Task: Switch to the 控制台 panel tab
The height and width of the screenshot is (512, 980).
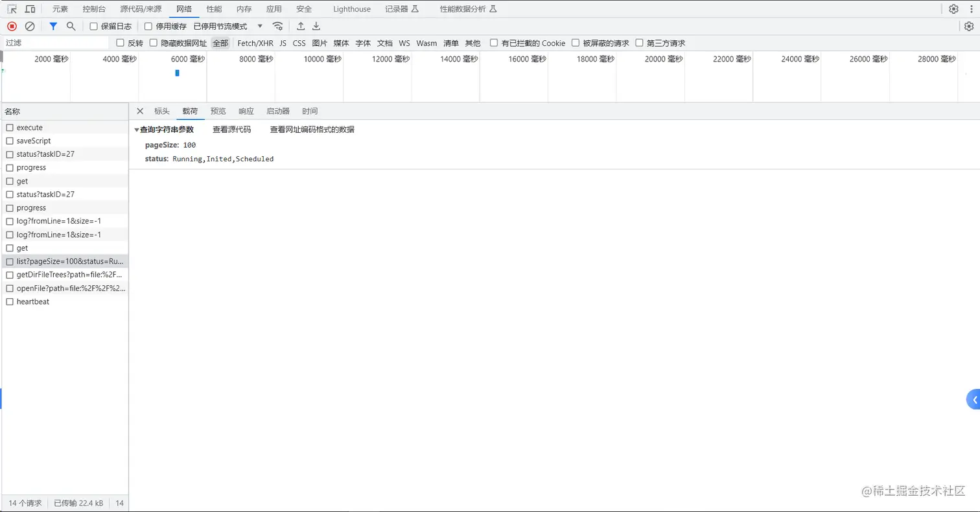Action: click(x=95, y=9)
